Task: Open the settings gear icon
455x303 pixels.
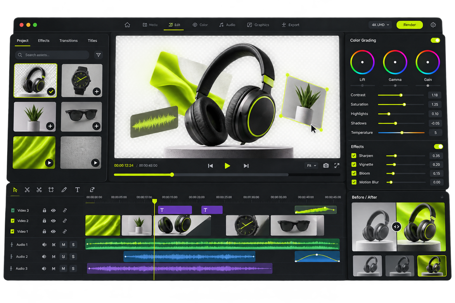Action: [433, 25]
